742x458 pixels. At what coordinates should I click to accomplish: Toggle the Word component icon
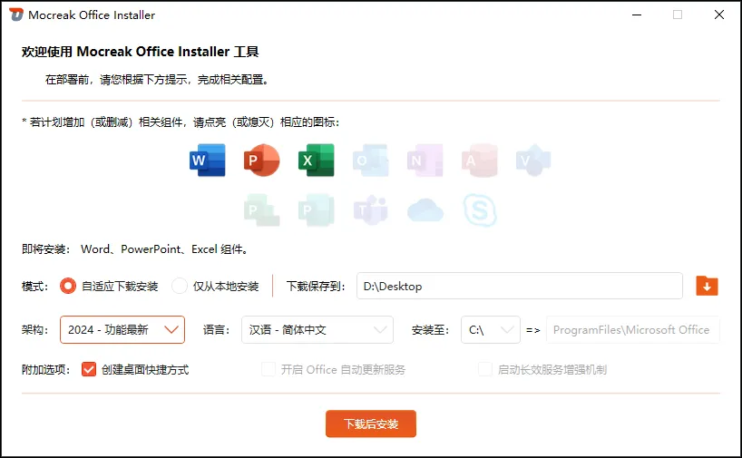click(207, 161)
